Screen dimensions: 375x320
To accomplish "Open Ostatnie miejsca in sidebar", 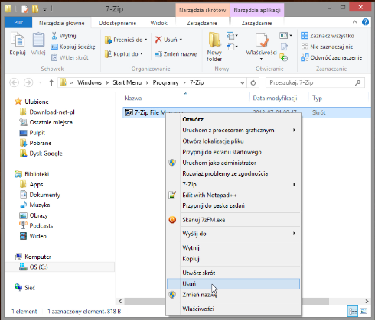I will pyautogui.click(x=46, y=122).
